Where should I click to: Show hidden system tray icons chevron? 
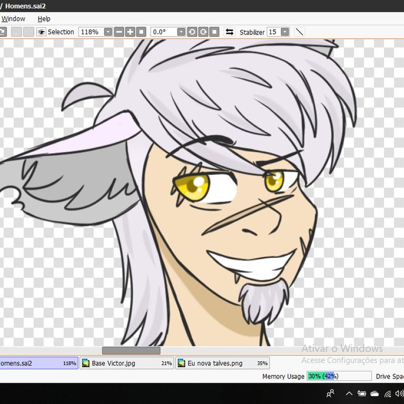pos(349,393)
